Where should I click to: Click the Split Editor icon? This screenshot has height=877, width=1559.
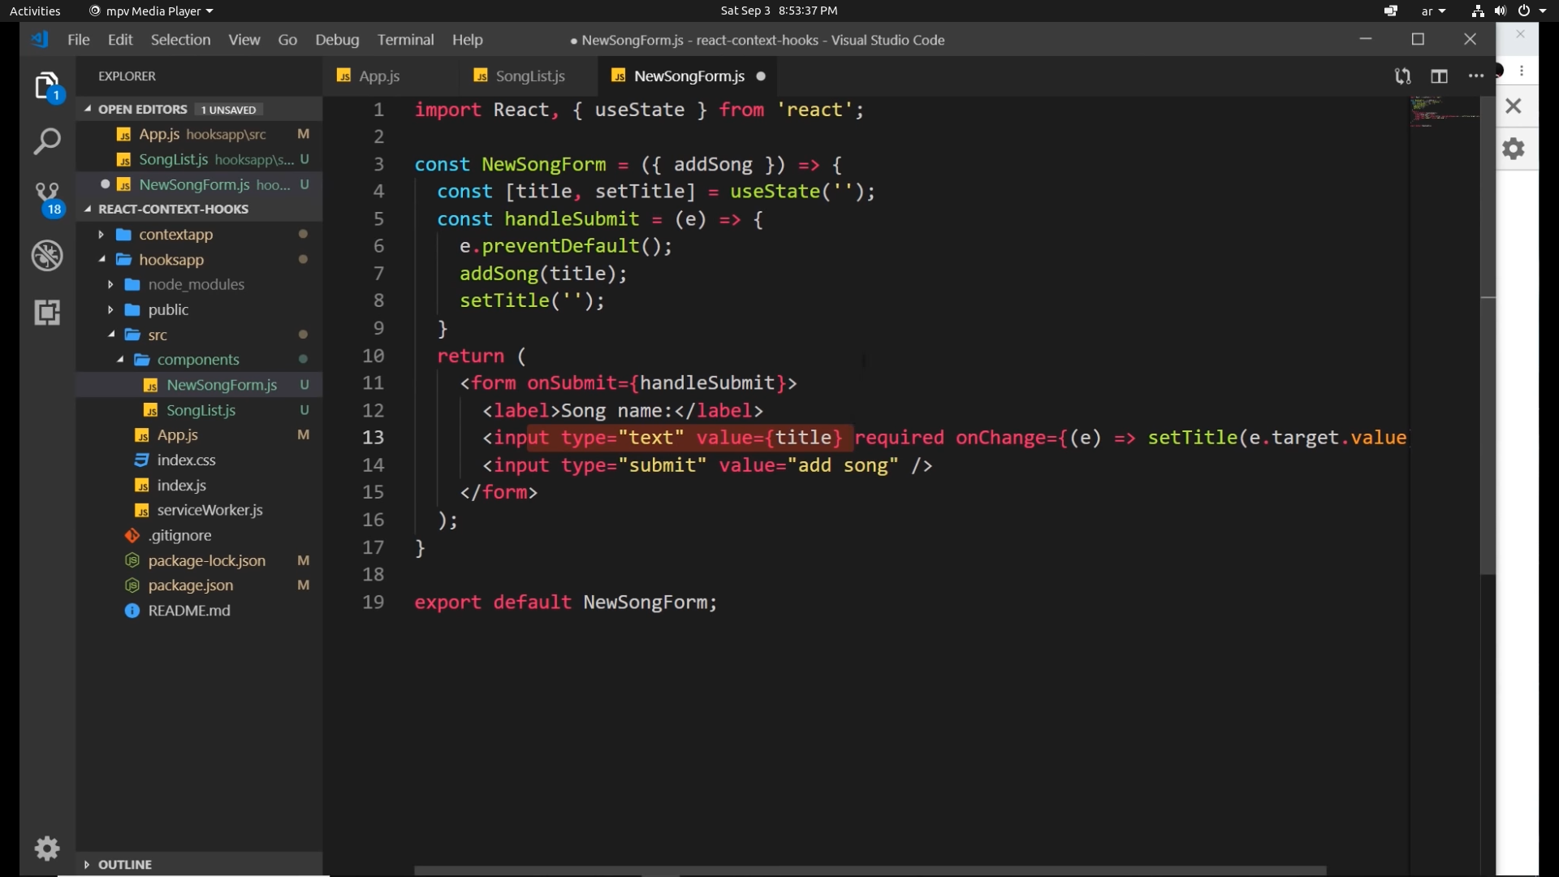[1439, 76]
